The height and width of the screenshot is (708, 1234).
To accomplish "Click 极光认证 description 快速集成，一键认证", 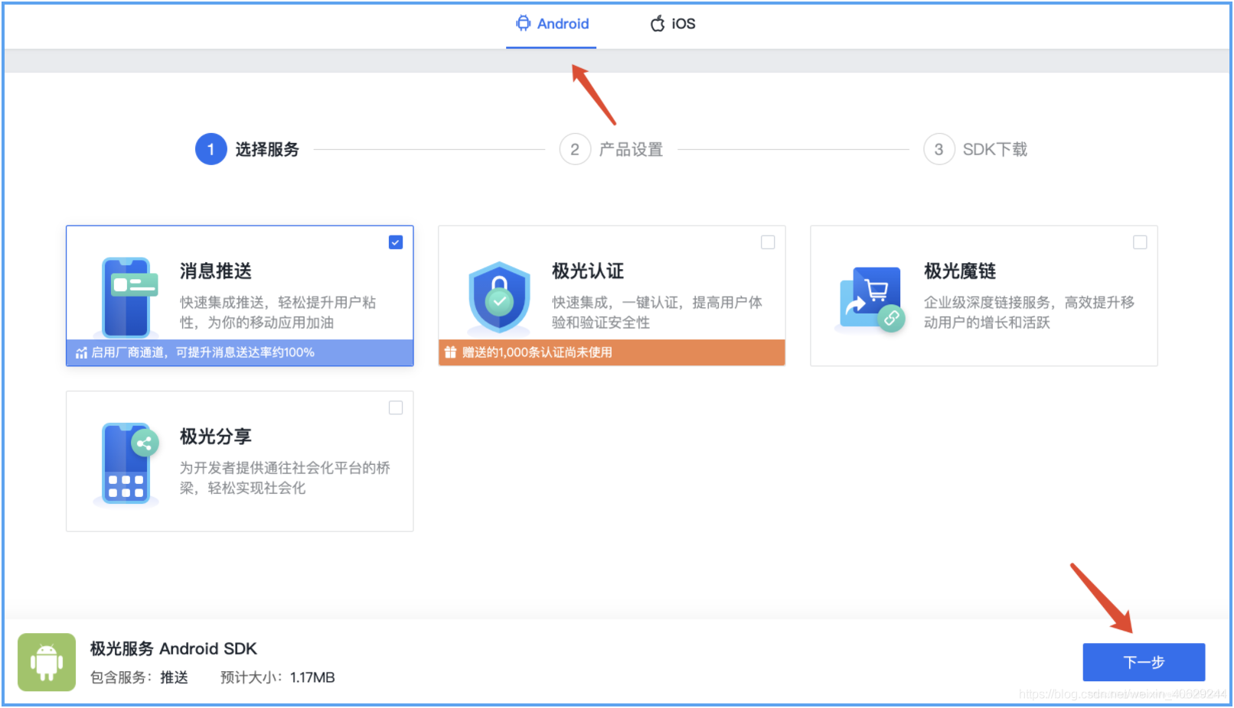I will (658, 312).
